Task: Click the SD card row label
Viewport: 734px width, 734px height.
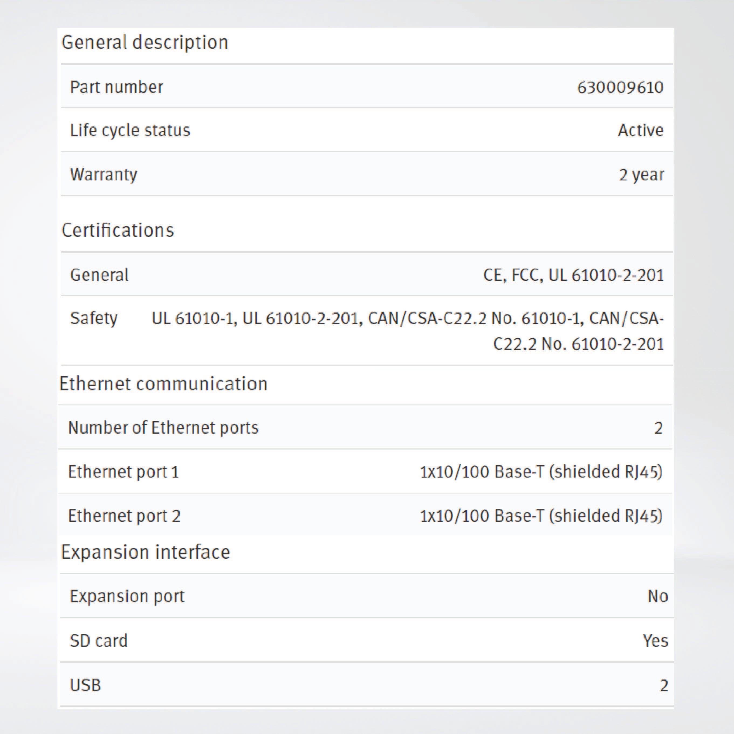Action: coord(98,640)
